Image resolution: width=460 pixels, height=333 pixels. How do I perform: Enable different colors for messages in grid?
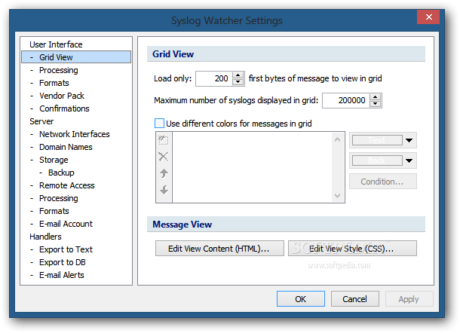pos(159,123)
